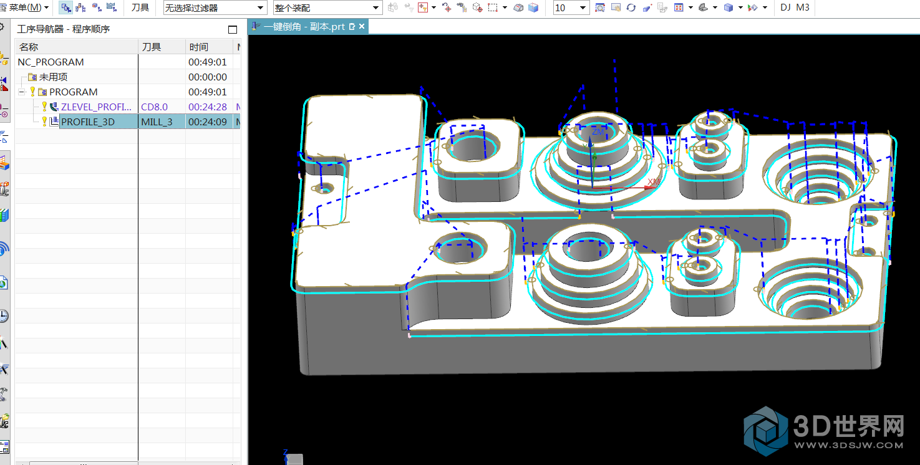Expand the selection filter icon's dropdown arrow
The height and width of the screenshot is (465, 920).
coord(433,7)
